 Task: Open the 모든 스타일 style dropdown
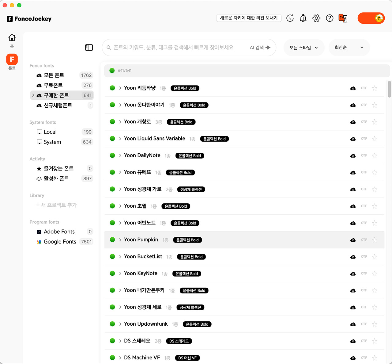(x=303, y=48)
